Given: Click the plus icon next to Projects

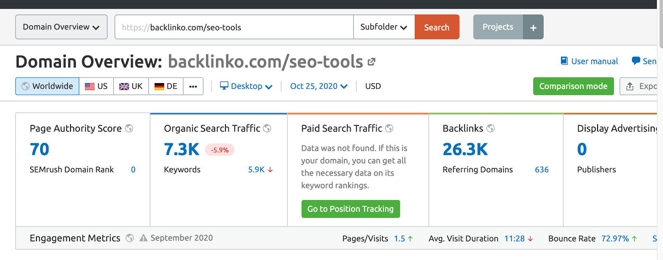Looking at the screenshot, I should click(533, 27).
